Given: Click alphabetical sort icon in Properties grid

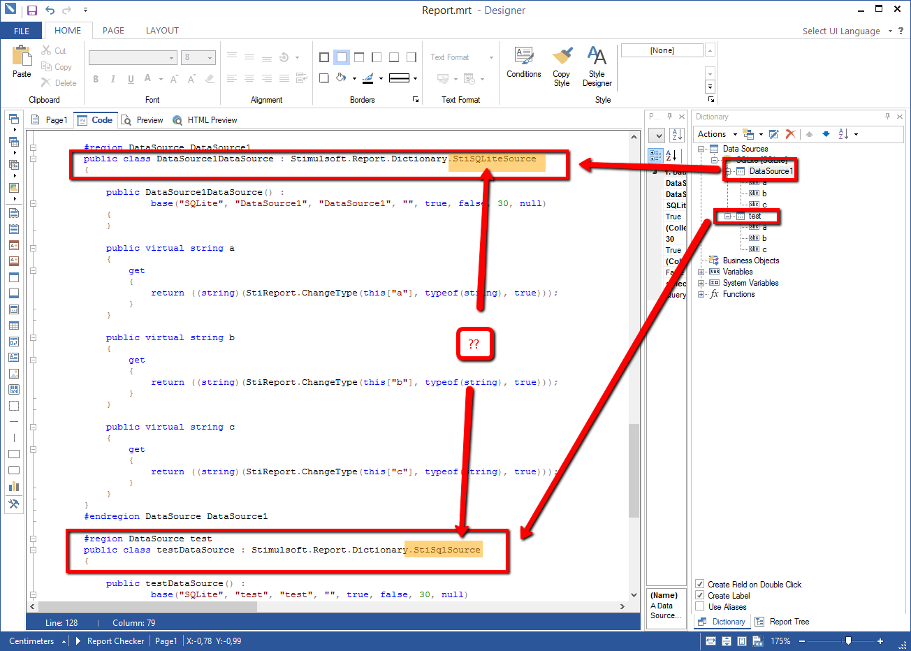Looking at the screenshot, I should tap(671, 156).
